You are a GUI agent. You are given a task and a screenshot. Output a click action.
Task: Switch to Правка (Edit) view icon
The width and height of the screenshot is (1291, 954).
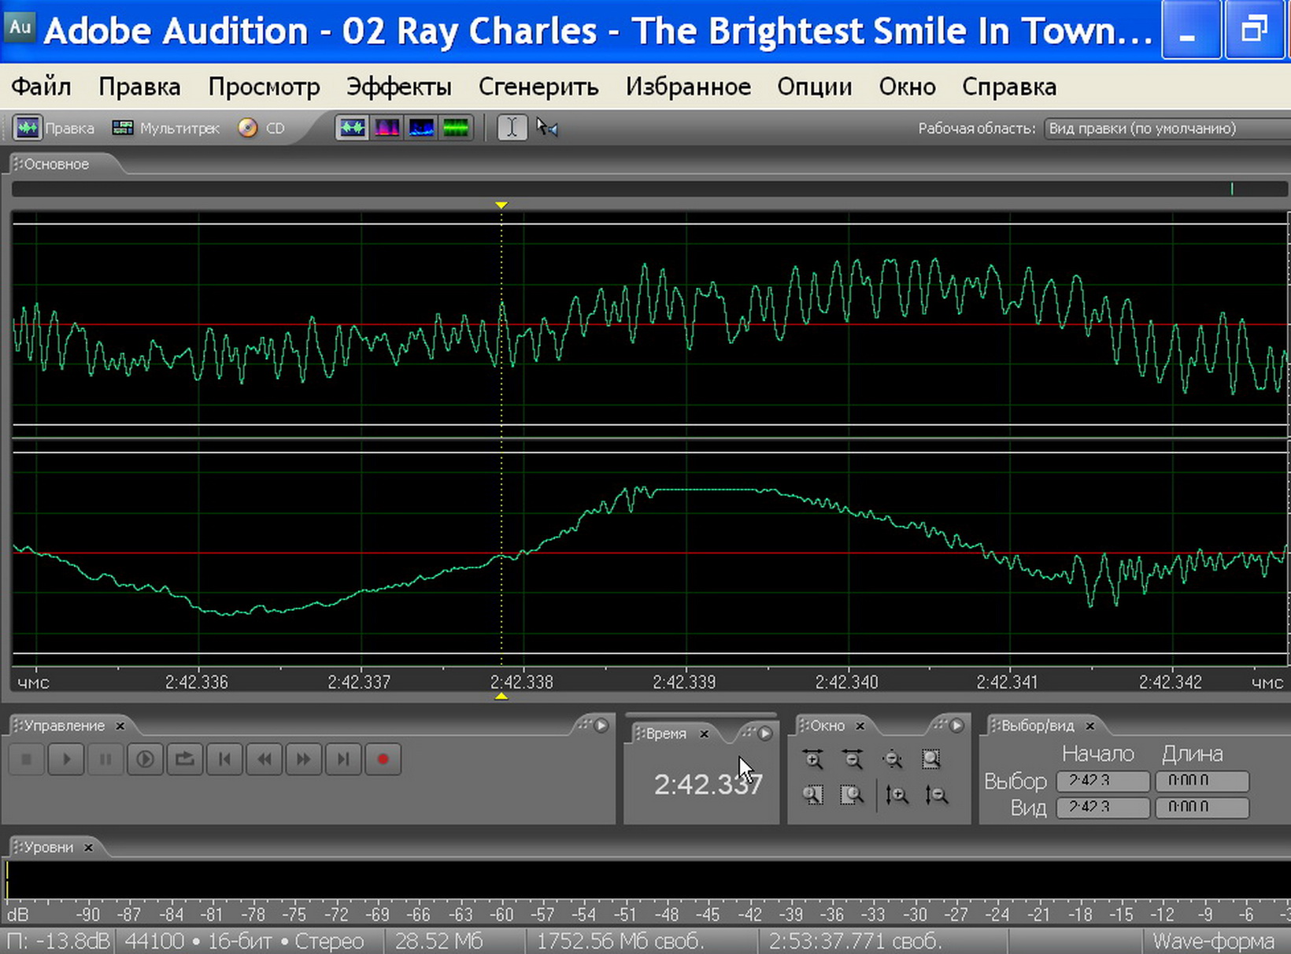click(x=28, y=128)
